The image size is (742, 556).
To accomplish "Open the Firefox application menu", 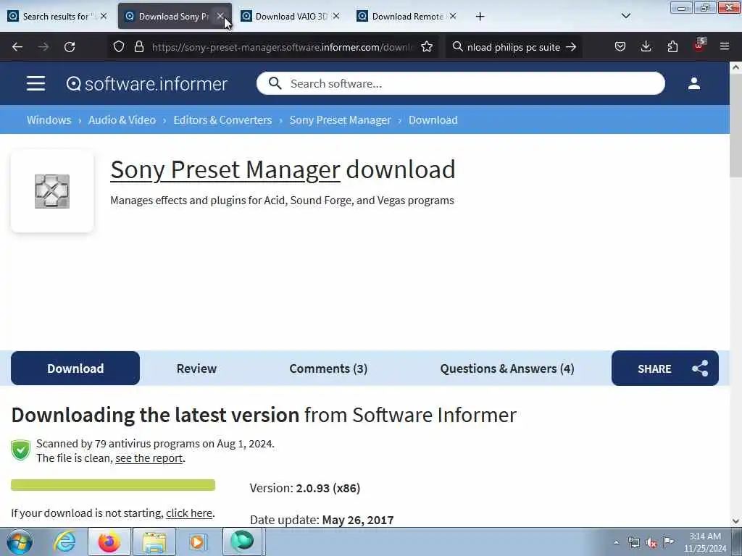I will point(725,46).
